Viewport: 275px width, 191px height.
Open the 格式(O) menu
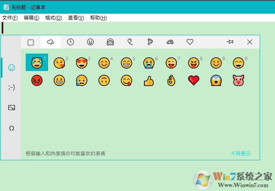(x=54, y=18)
